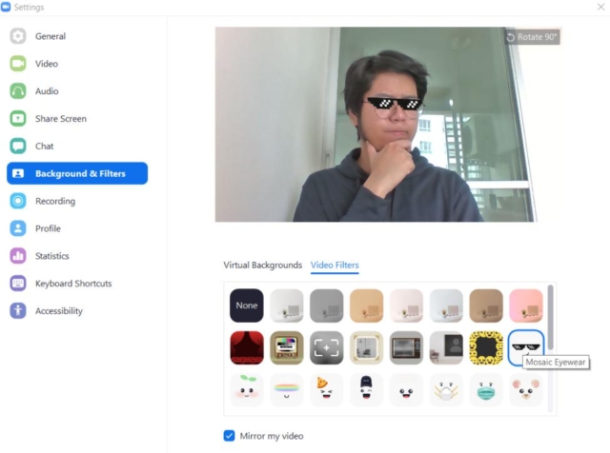This screenshot has height=453, width=610.
Task: Go to Video settings in sidebar
Action: pyautogui.click(x=46, y=64)
